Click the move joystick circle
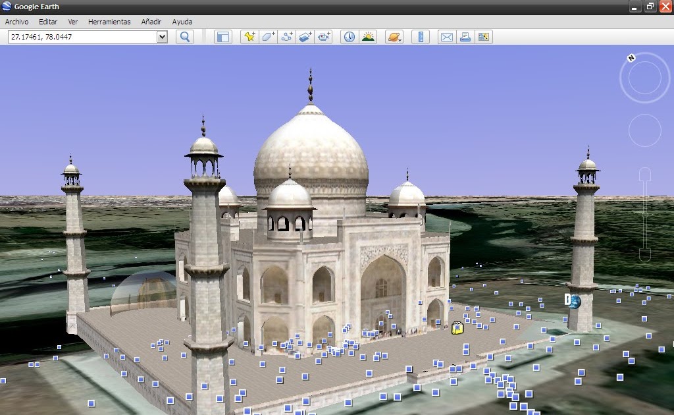Viewport: 674px width, 415px height. 645,130
